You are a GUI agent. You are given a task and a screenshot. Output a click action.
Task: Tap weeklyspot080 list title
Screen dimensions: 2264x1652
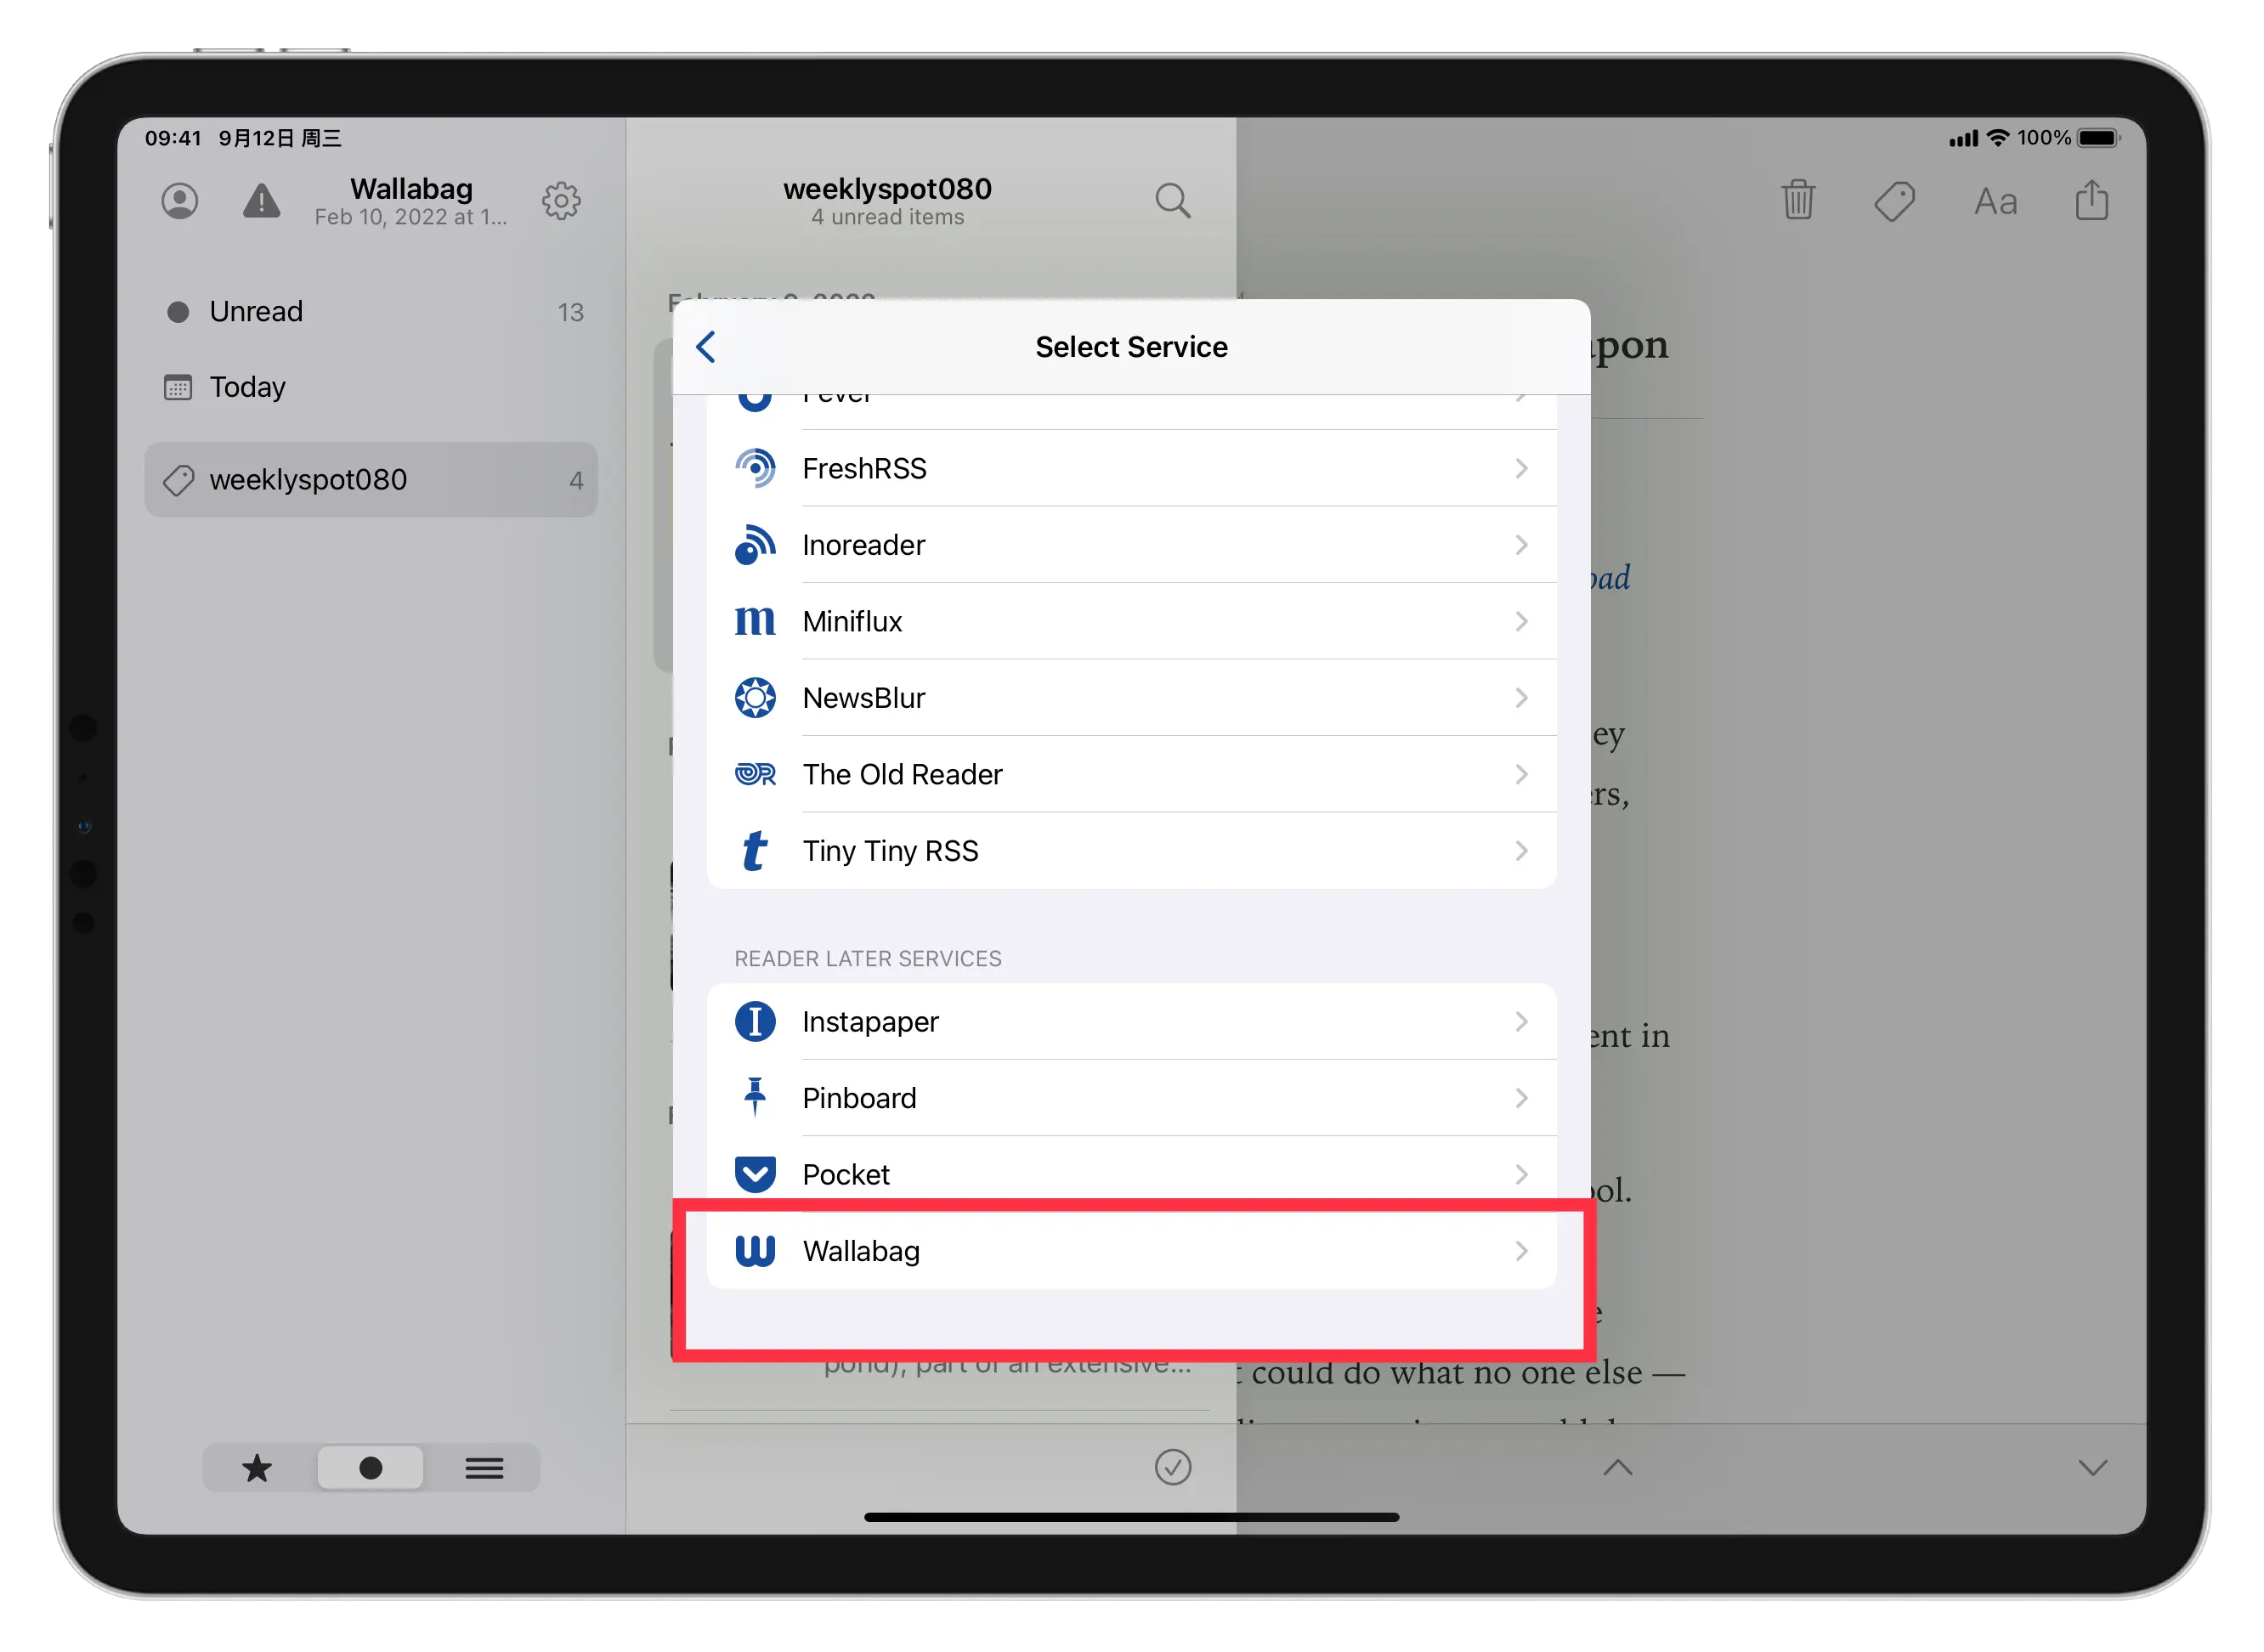[887, 189]
